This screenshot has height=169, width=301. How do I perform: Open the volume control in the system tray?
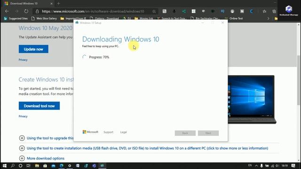coord(277,166)
